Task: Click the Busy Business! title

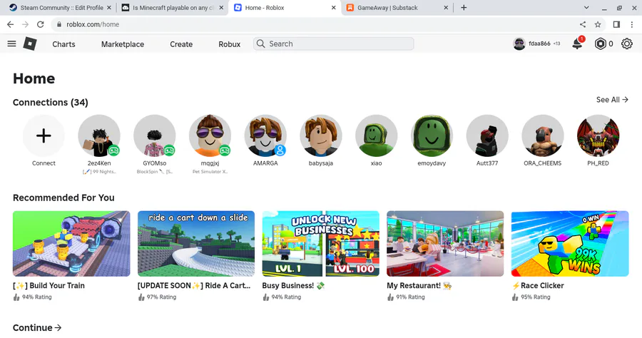Action: 293,286
